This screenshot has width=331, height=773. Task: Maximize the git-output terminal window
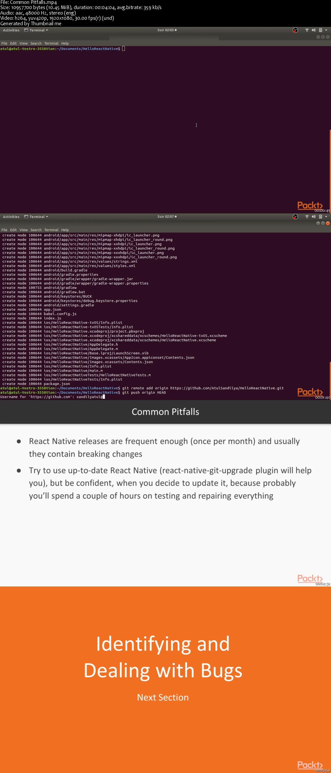point(323,223)
